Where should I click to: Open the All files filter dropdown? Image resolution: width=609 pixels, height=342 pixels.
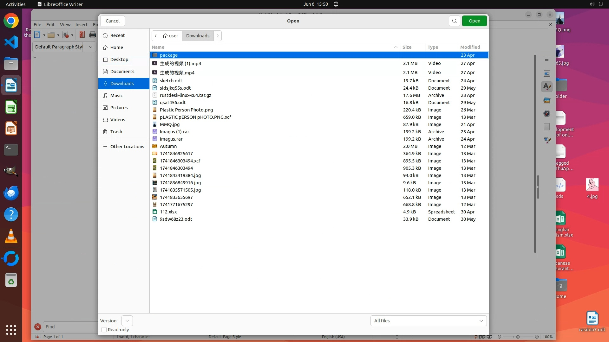pyautogui.click(x=428, y=321)
